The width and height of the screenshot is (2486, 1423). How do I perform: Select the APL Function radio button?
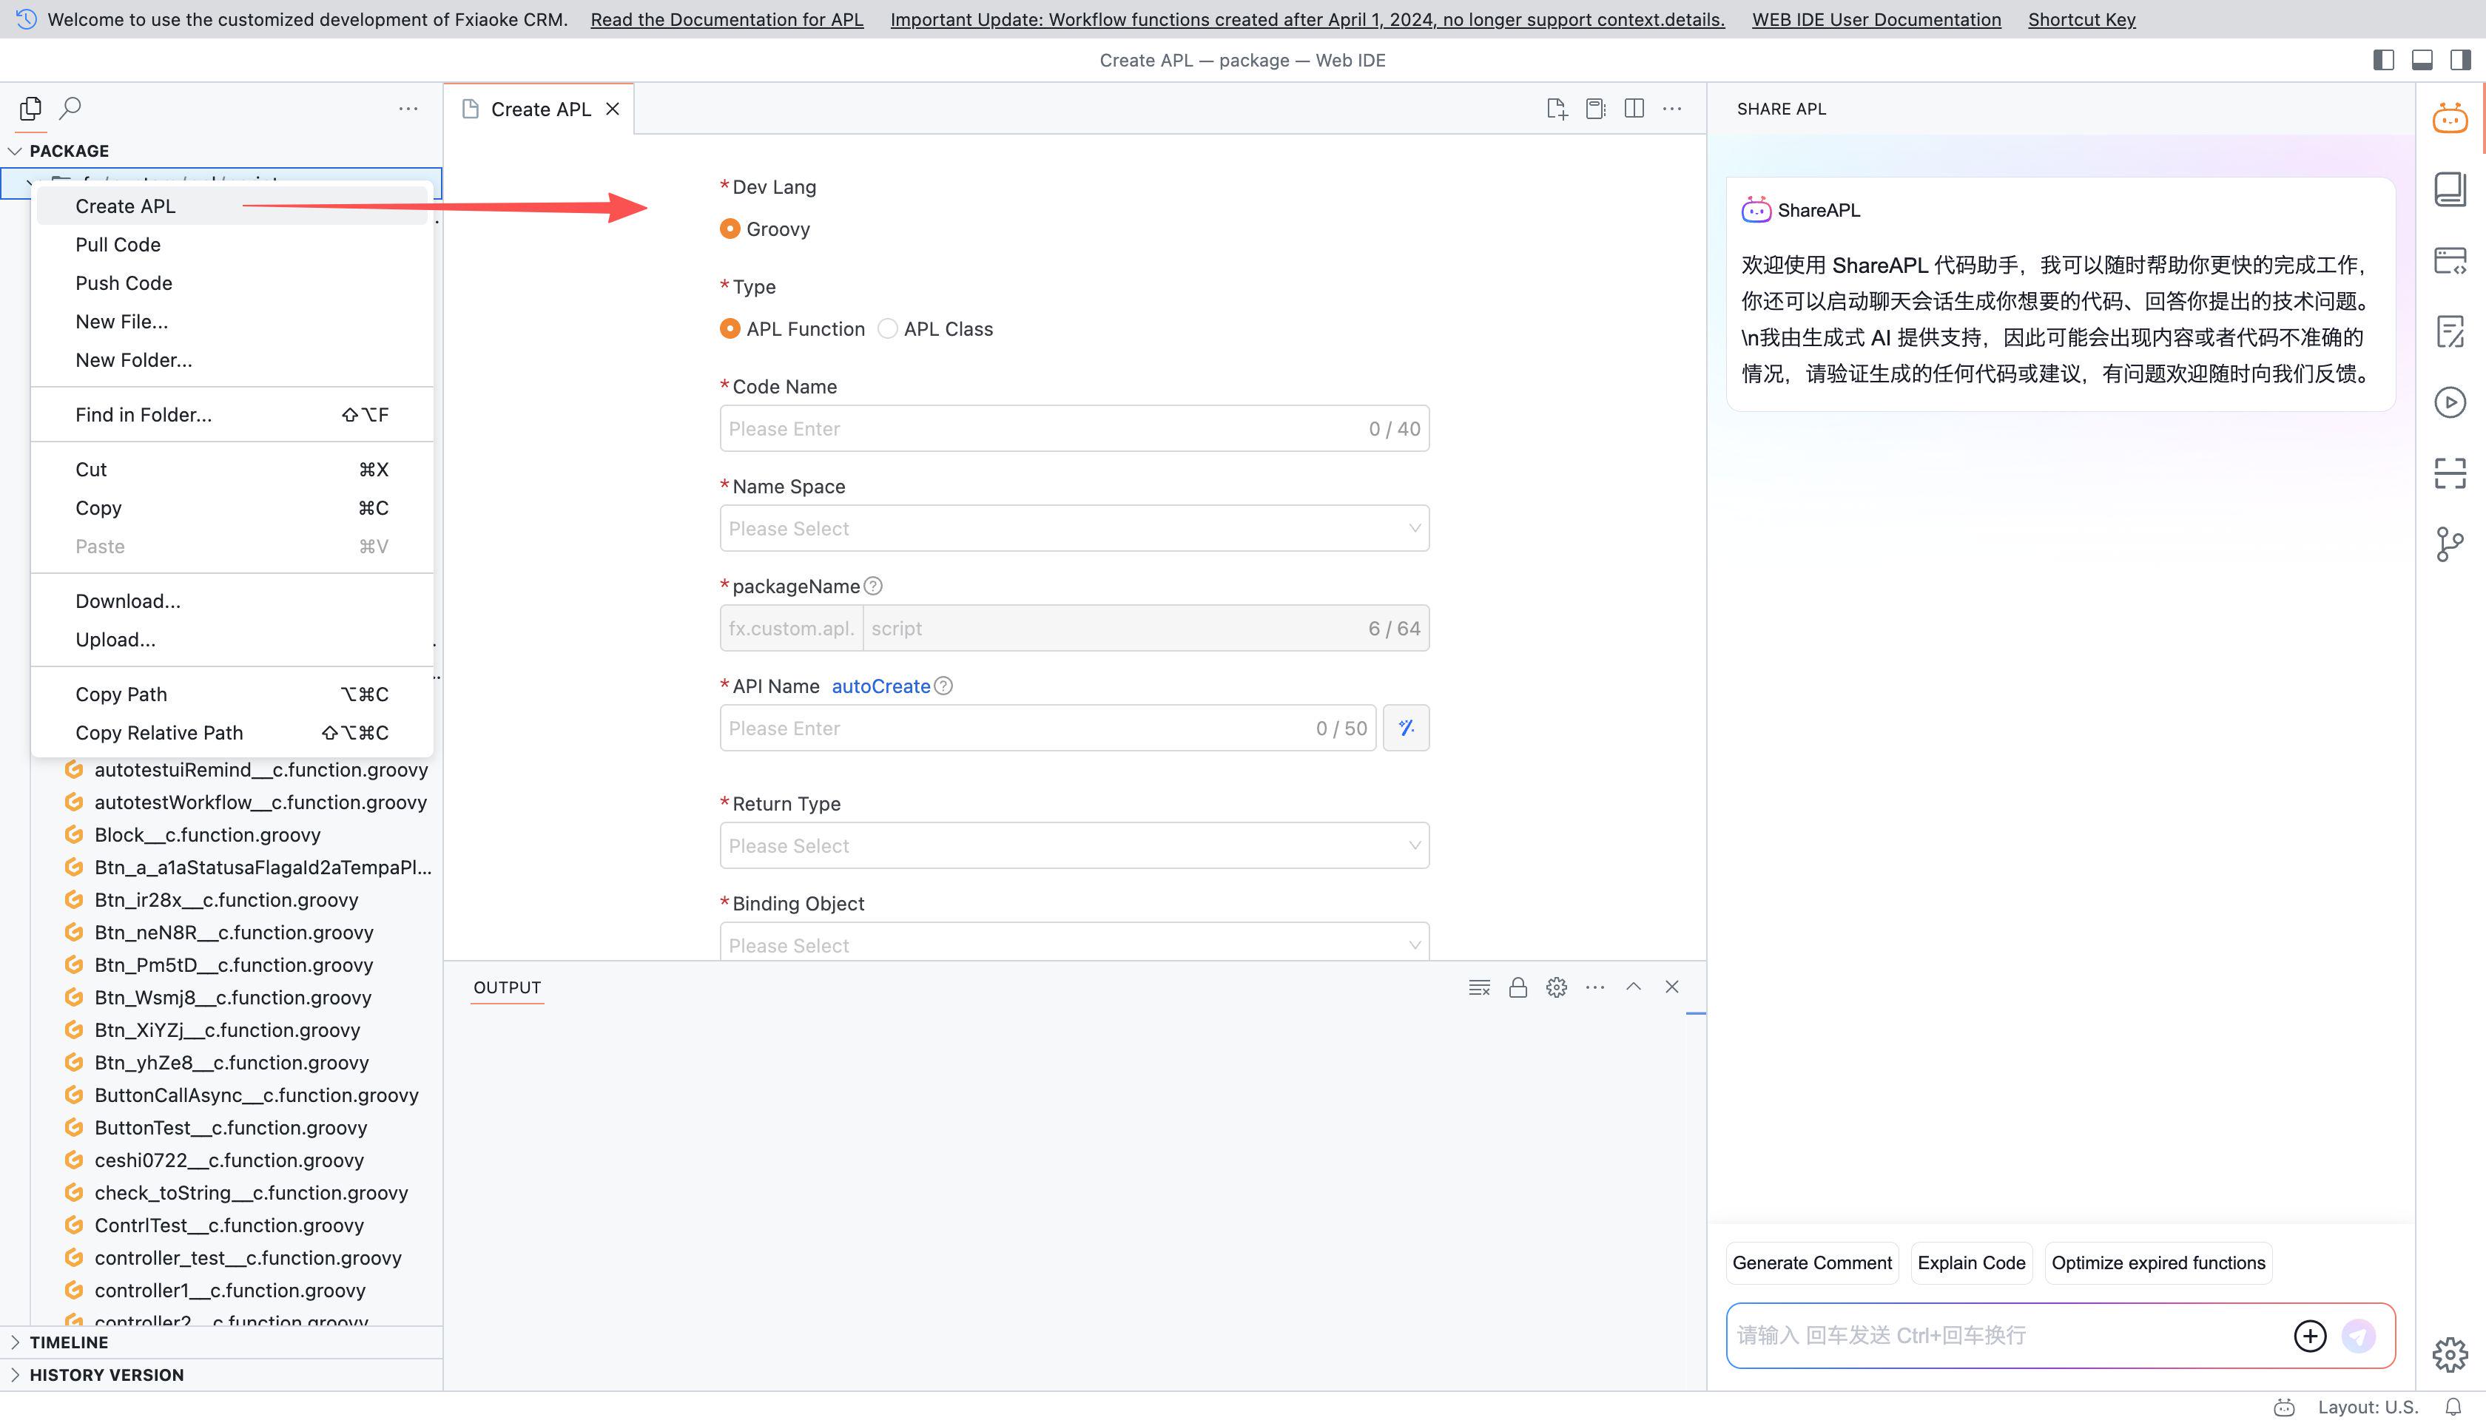(x=730, y=329)
